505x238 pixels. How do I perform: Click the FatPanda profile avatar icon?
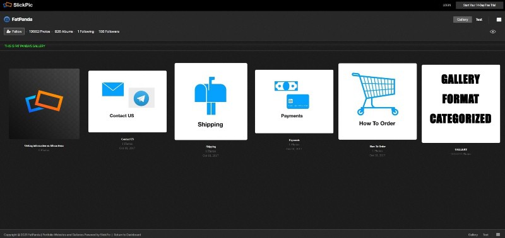[7, 20]
